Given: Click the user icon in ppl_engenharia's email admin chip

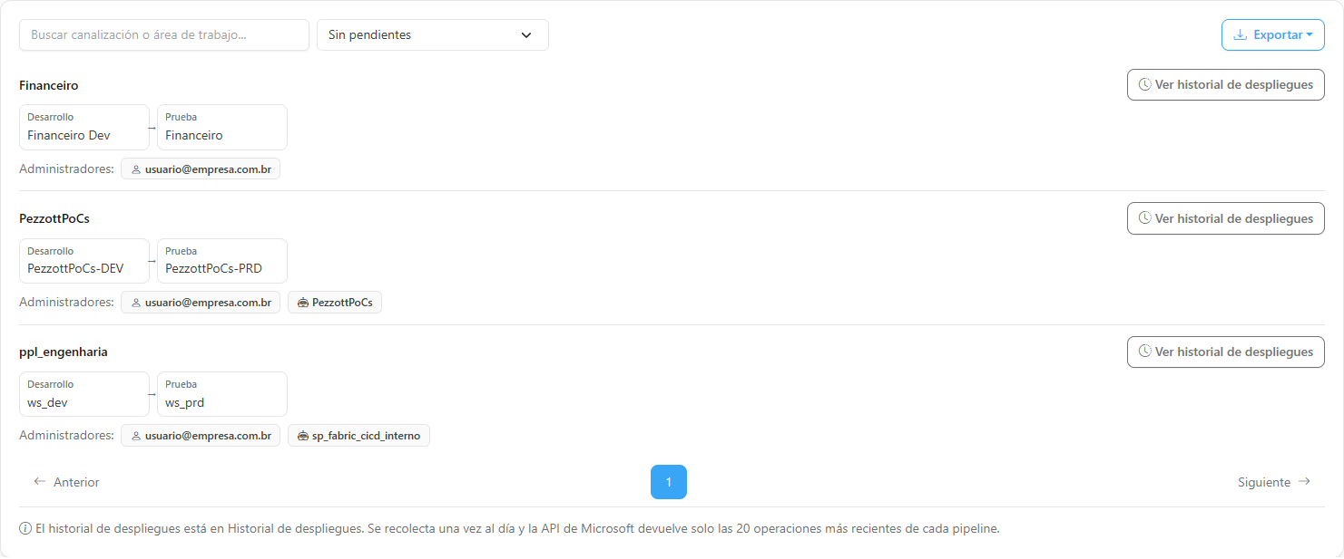Looking at the screenshot, I should click(136, 437).
